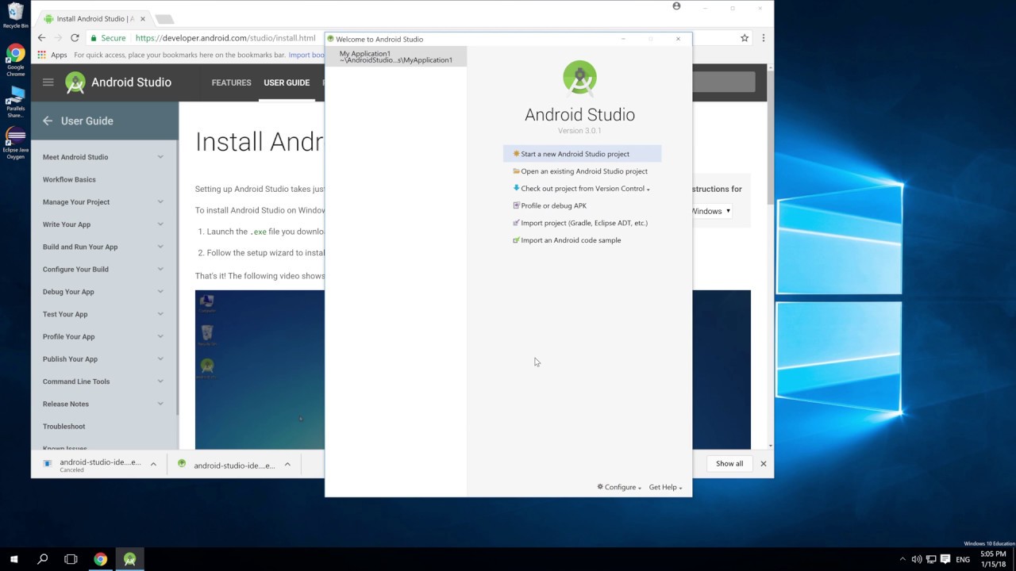Open menu for second android-studio download
Viewport: 1016px width, 571px height.
pyautogui.click(x=287, y=465)
